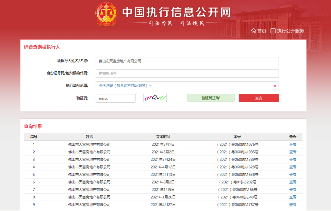View details for case 粤0608执1628号
The height and width of the screenshot is (211, 331).
click(293, 167)
